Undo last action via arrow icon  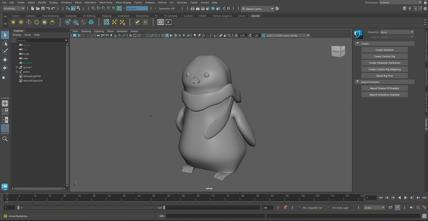coord(48,9)
